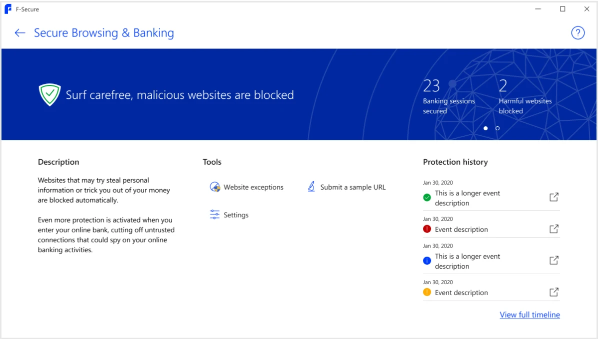598x339 pixels.
Task: Open red alert event's external link icon
Action: [553, 229]
